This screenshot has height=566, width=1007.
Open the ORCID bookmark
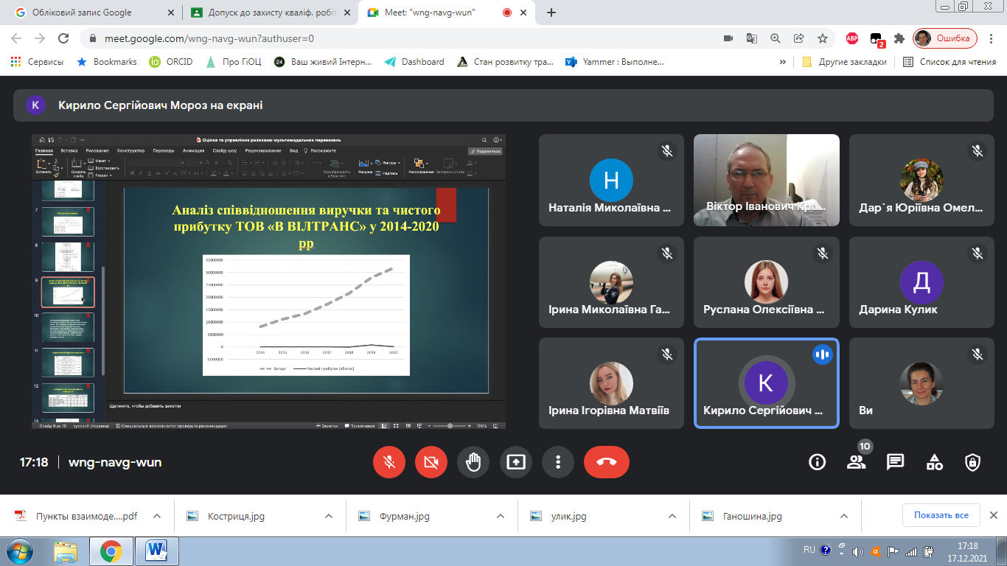tap(171, 62)
